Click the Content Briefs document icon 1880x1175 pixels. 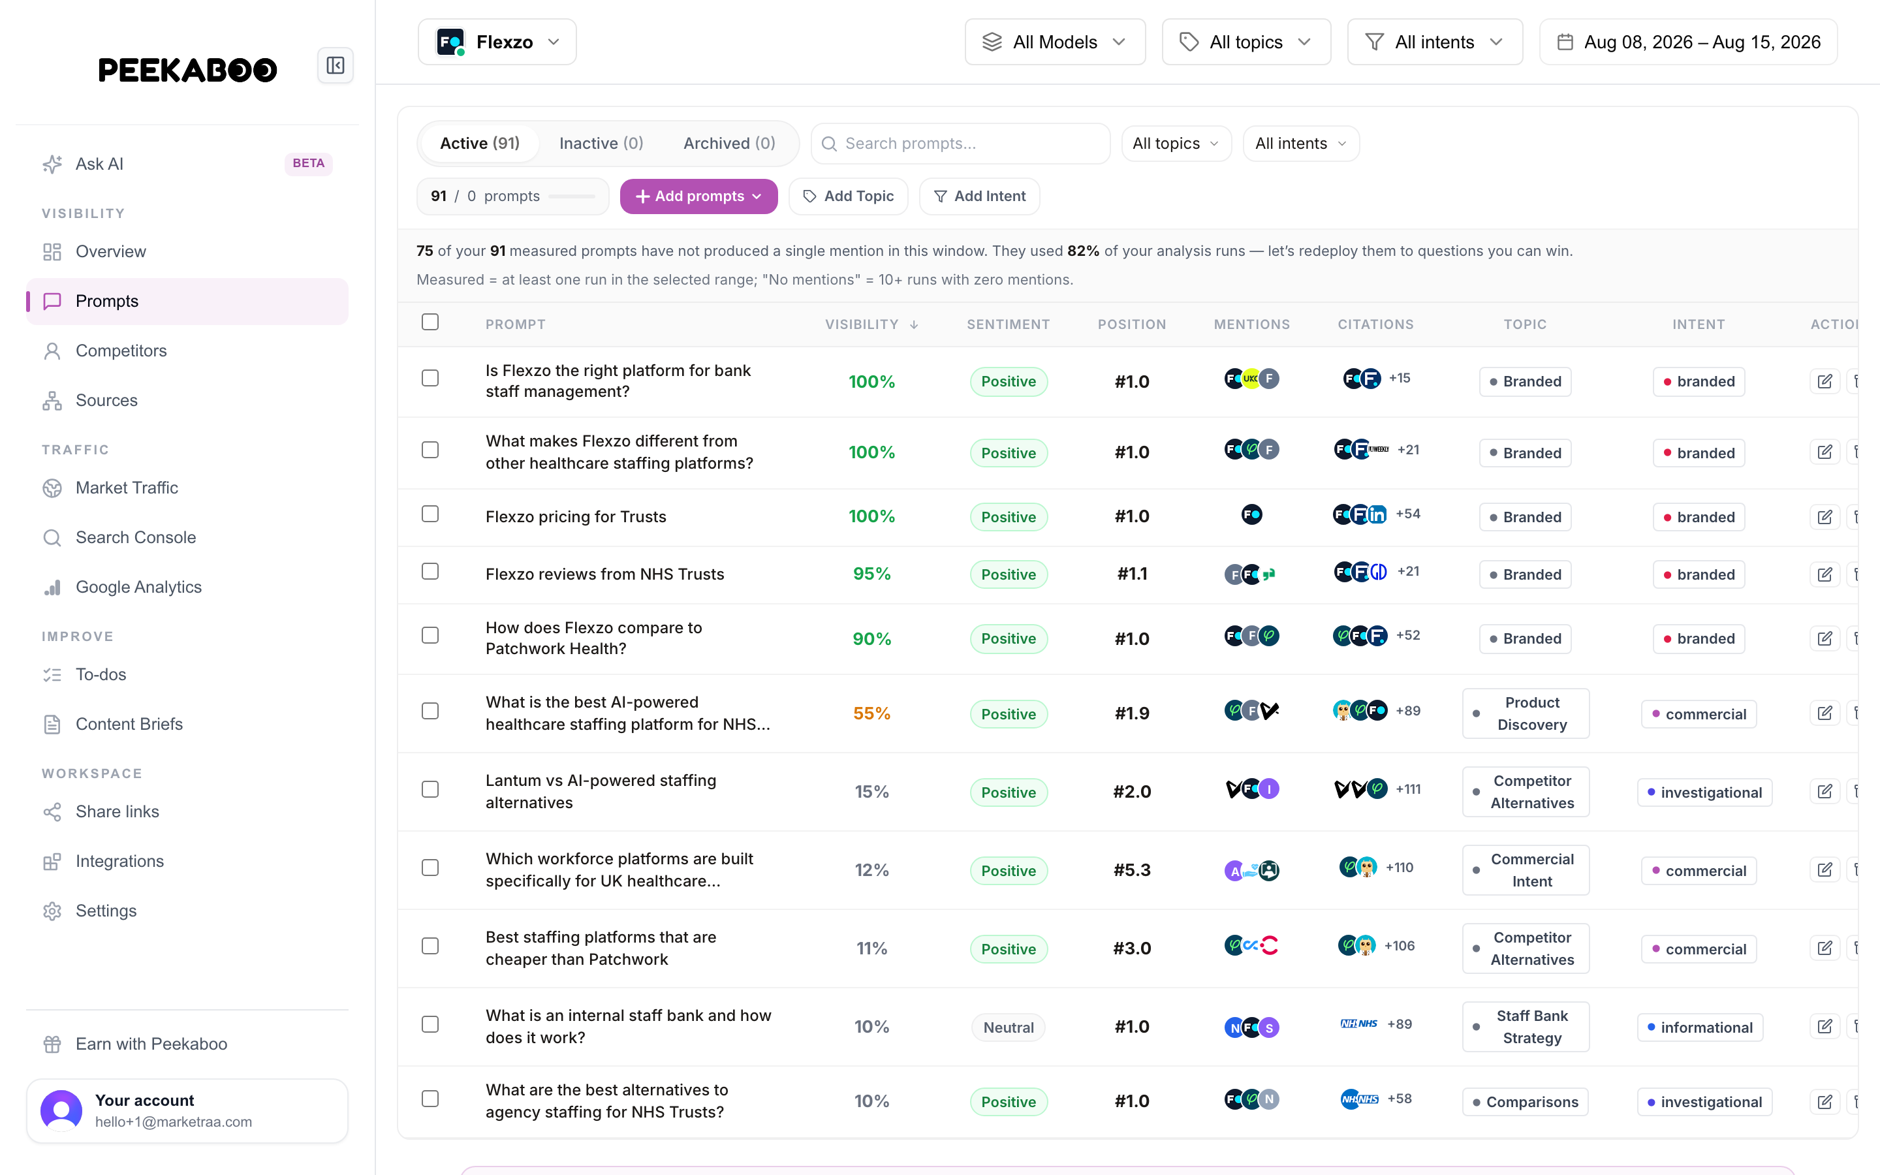tap(52, 725)
